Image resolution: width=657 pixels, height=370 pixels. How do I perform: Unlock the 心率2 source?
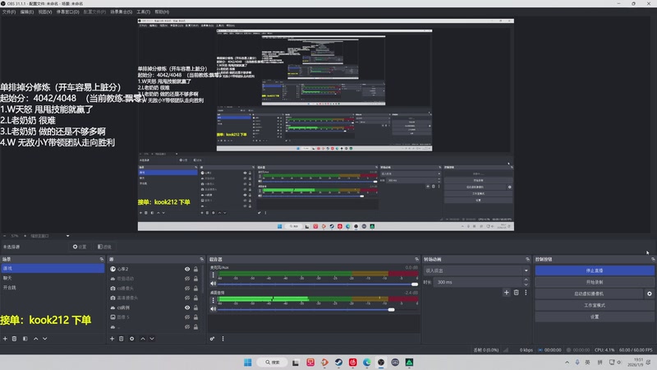[x=195, y=269]
